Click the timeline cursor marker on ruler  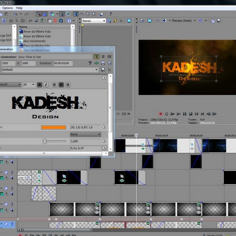[x=136, y=136]
